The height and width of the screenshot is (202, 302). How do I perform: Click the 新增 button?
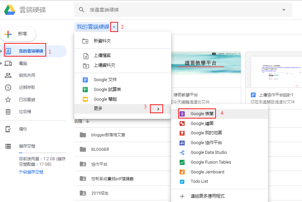click(x=18, y=34)
